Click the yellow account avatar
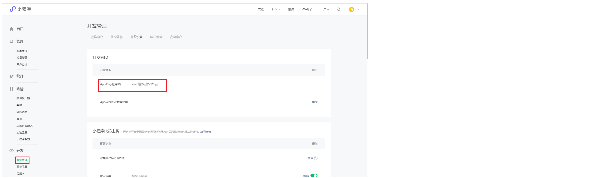Screen dimensions: 589x178 coord(351,9)
